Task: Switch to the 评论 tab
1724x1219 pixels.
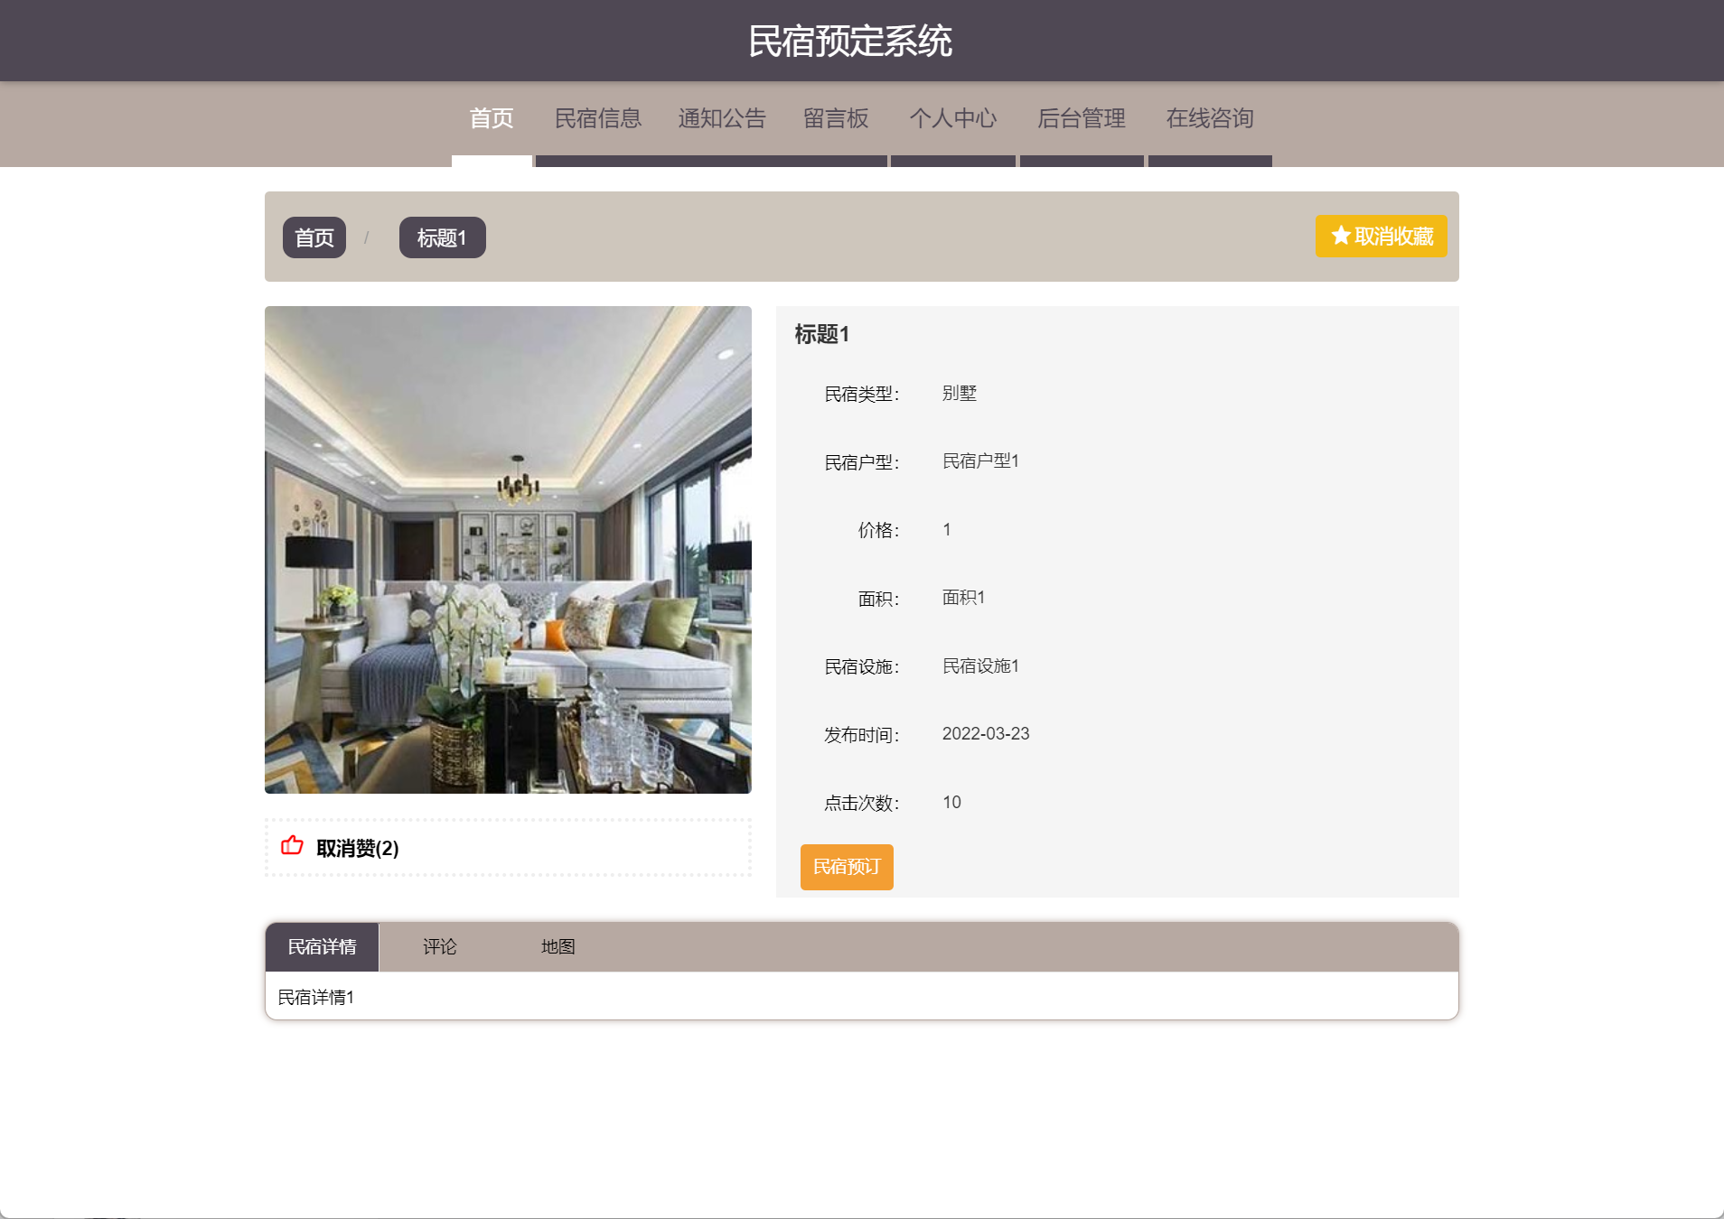Action: pos(440,947)
